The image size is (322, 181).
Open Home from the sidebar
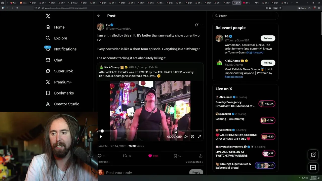tap(55, 27)
